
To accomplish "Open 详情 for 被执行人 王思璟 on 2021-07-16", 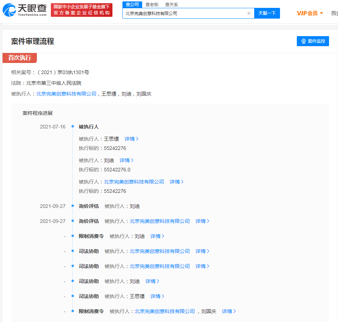I will pos(131,139).
